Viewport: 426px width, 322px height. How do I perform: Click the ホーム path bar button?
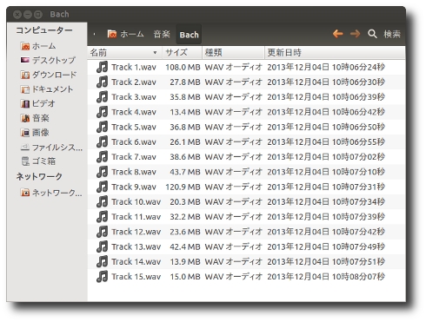click(x=125, y=35)
